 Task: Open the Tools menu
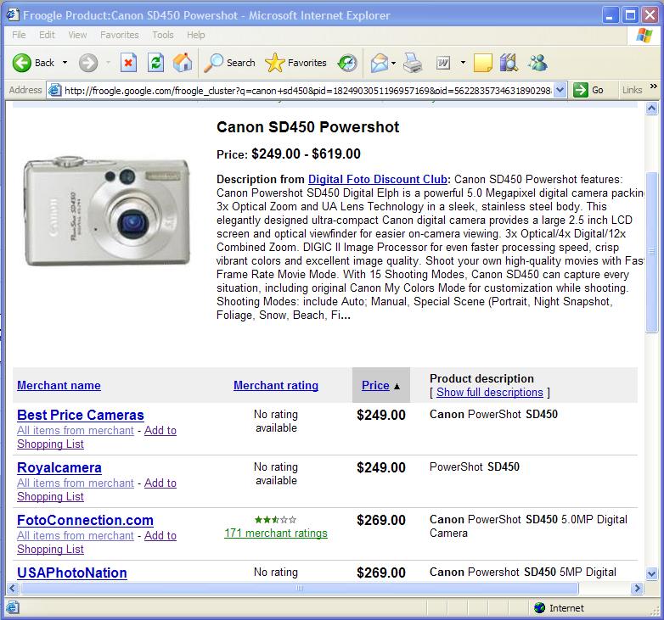[163, 35]
